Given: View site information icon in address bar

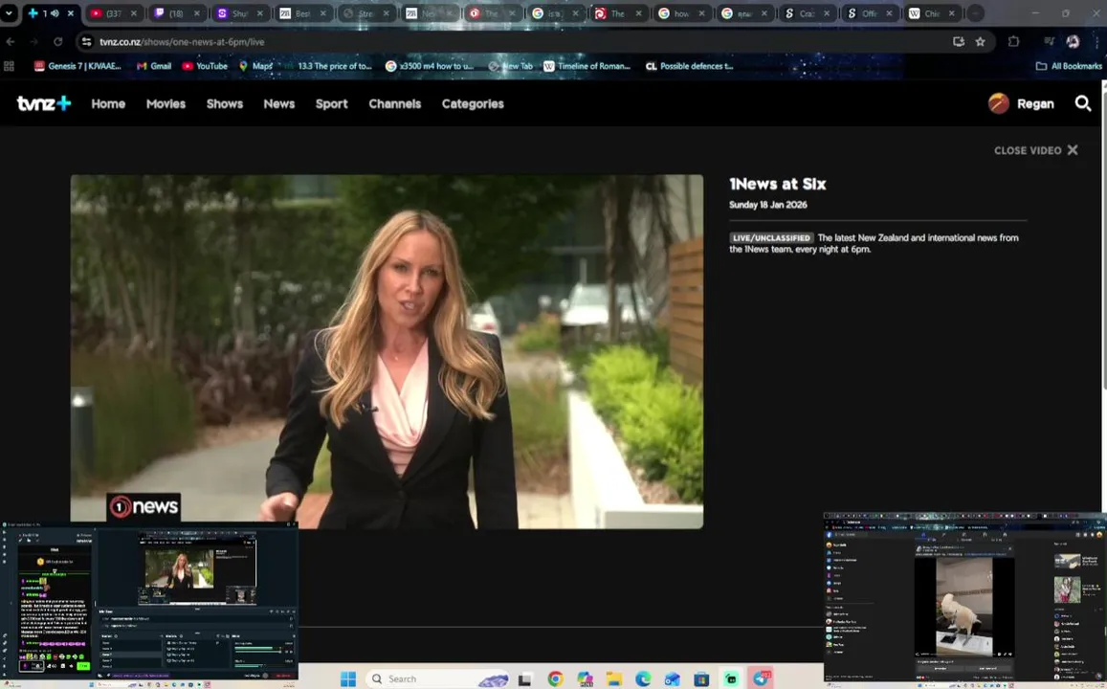Looking at the screenshot, I should click(x=86, y=42).
